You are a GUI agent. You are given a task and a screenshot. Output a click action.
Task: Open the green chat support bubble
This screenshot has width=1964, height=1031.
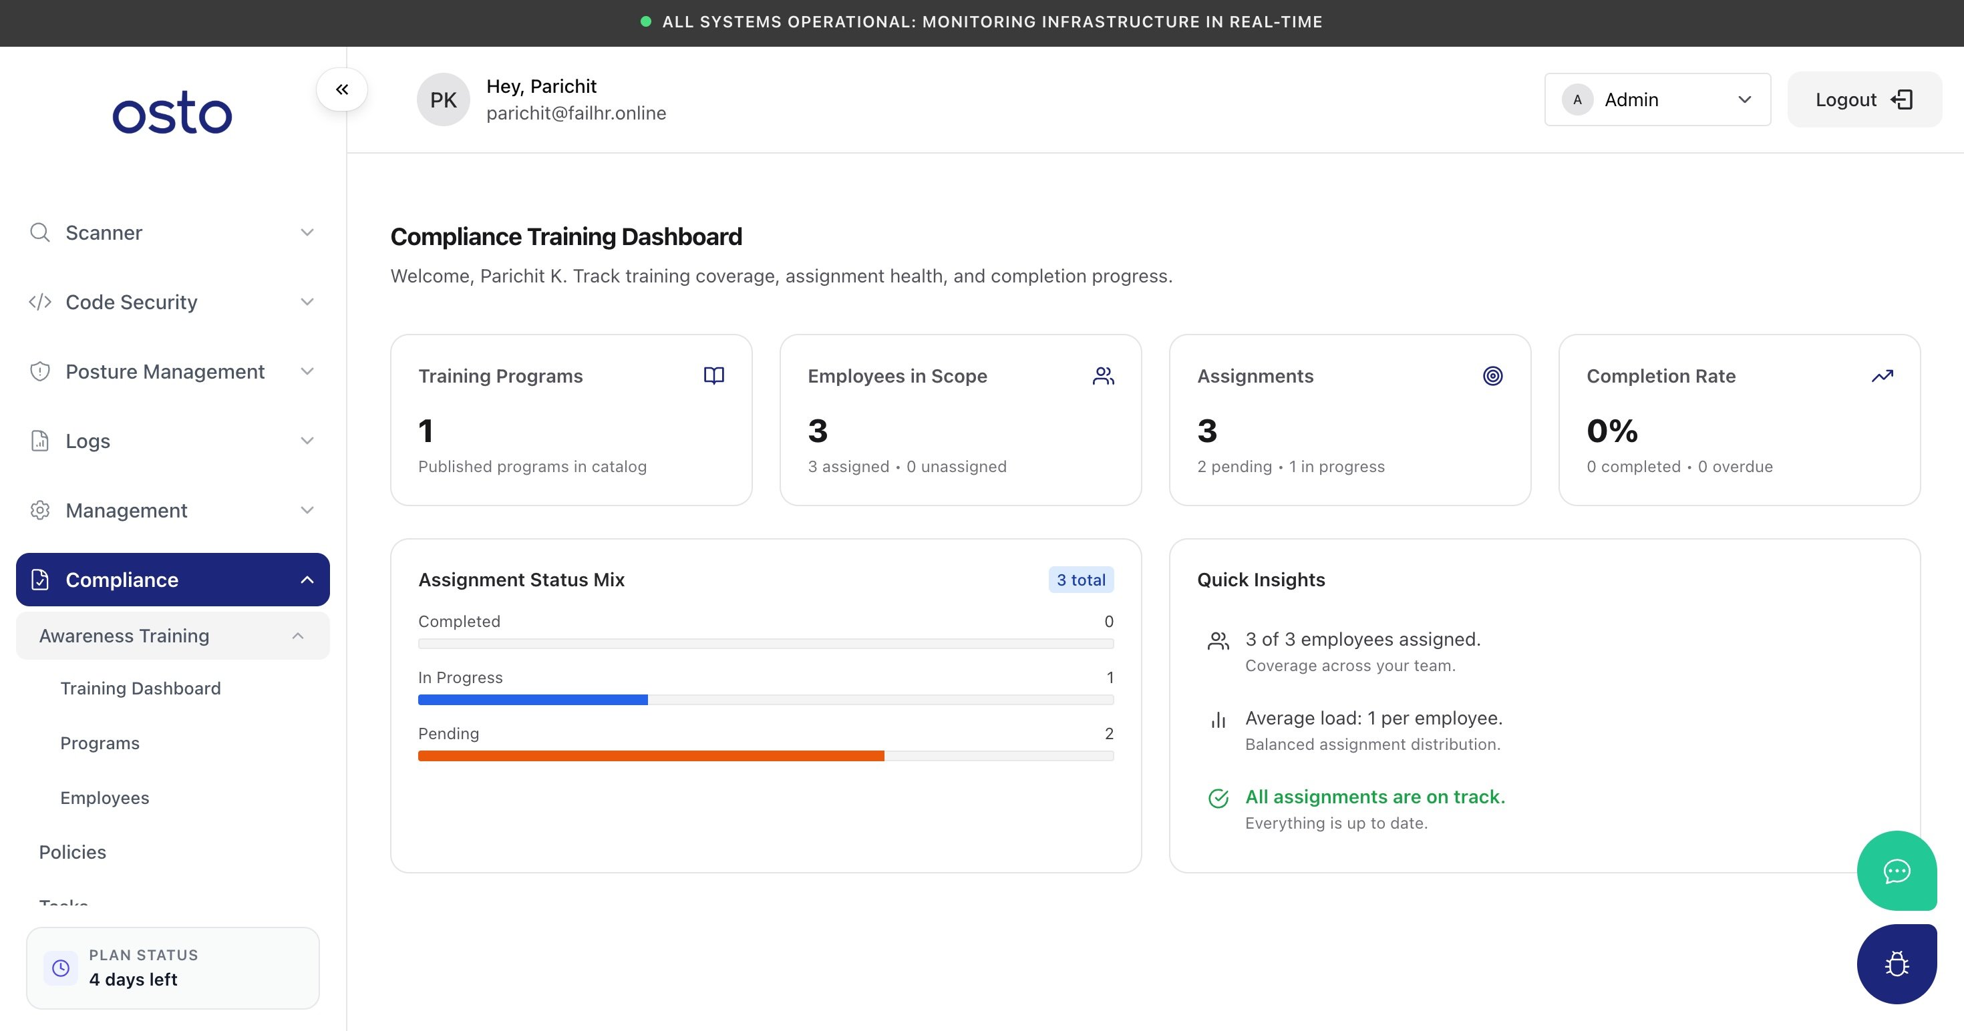click(x=1897, y=870)
